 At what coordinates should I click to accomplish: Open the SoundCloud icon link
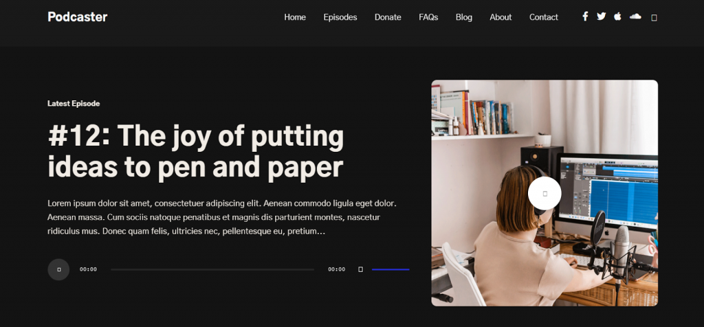point(635,16)
